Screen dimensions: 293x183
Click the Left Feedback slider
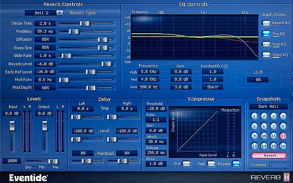point(87,161)
